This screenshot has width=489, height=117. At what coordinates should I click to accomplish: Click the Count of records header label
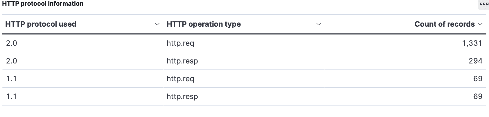(444, 24)
